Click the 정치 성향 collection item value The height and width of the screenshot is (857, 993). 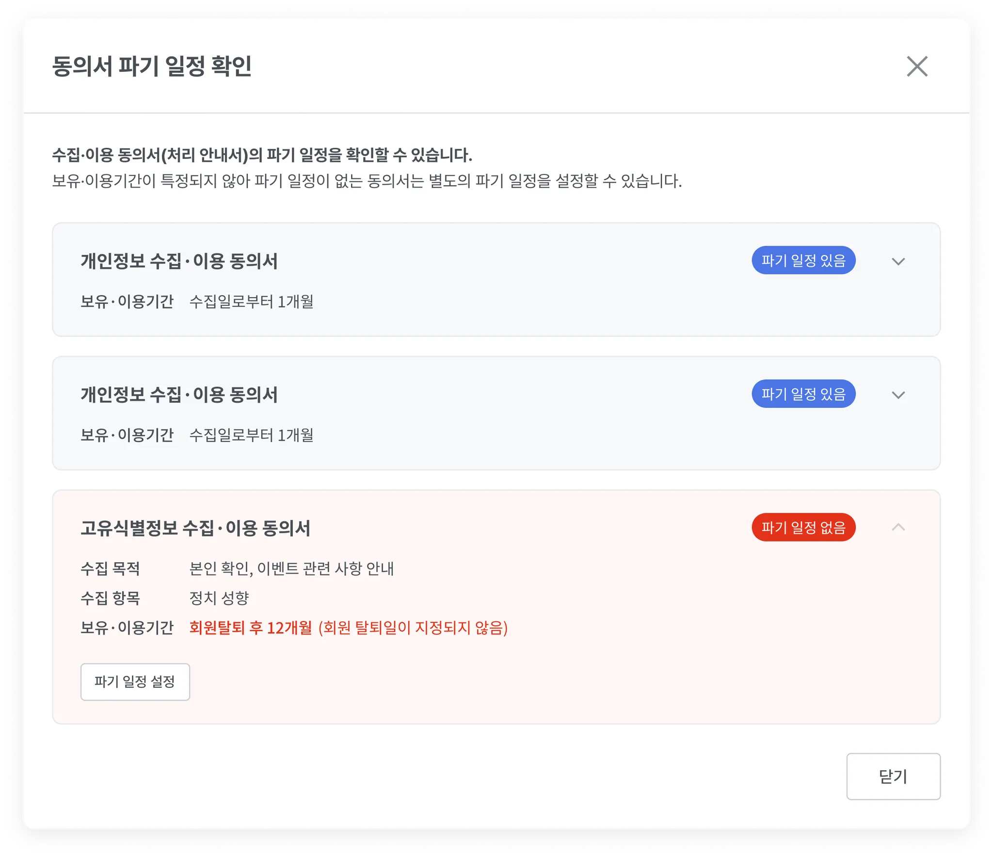(219, 598)
